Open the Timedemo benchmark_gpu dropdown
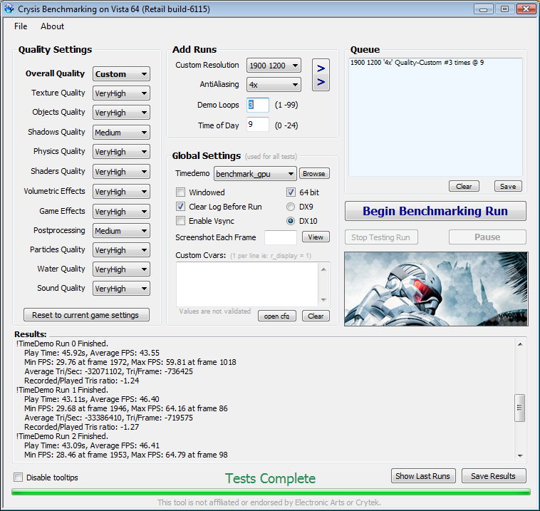Image resolution: width=540 pixels, height=511 pixels. 255,174
